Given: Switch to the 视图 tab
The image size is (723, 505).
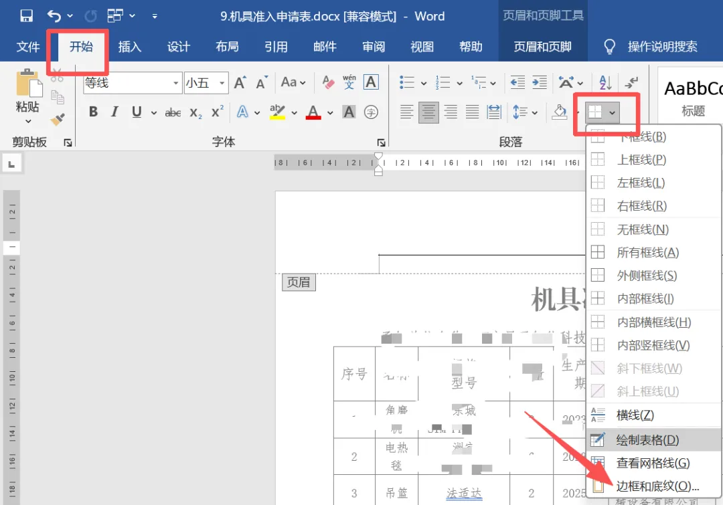Looking at the screenshot, I should [422, 47].
